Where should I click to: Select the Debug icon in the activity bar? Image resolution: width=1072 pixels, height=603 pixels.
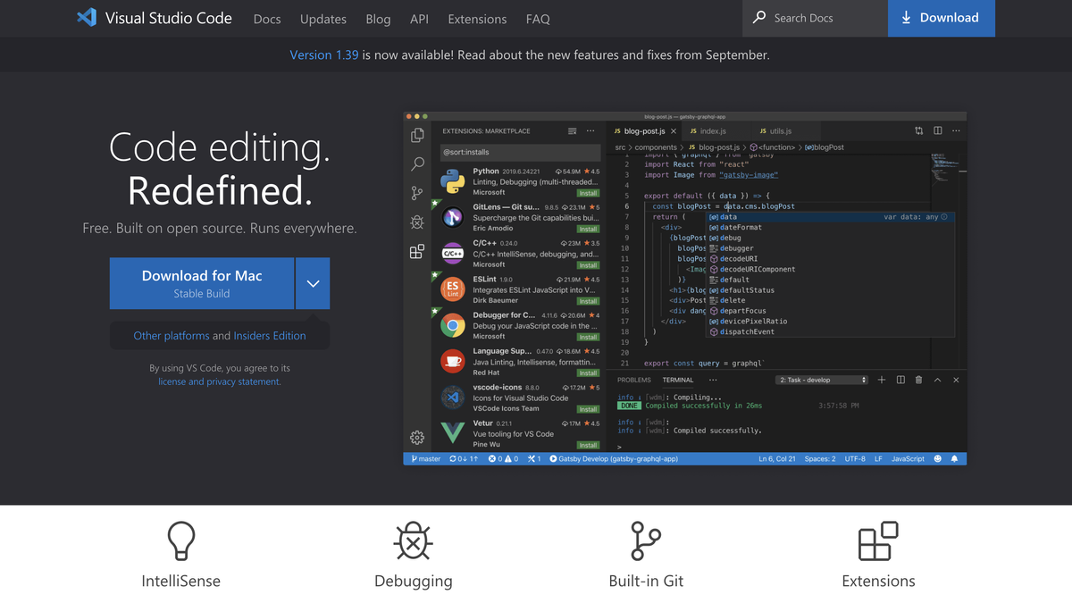415,222
